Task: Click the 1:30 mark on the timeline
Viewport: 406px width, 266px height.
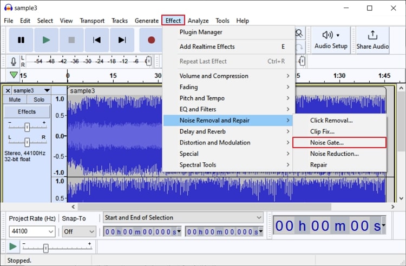Action: point(339,76)
